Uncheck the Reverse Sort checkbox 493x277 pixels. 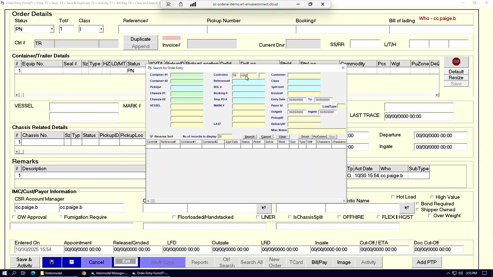[151, 136]
